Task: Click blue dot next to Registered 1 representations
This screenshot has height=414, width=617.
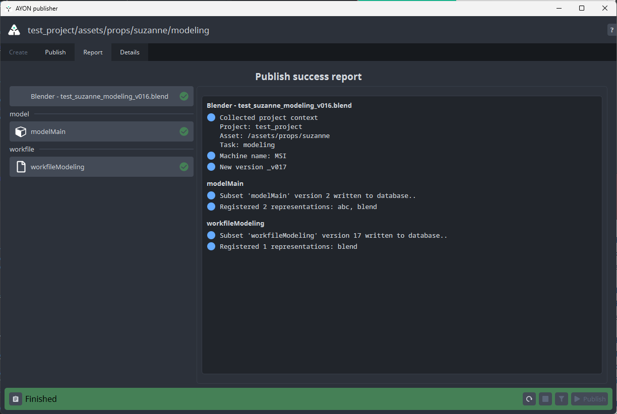Action: (x=211, y=247)
